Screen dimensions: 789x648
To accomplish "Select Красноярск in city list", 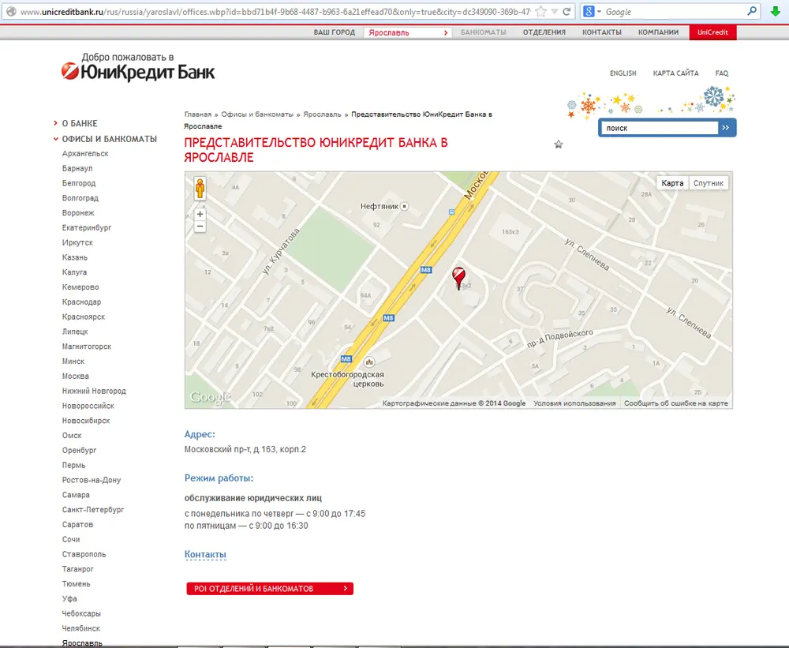I will 84,317.
